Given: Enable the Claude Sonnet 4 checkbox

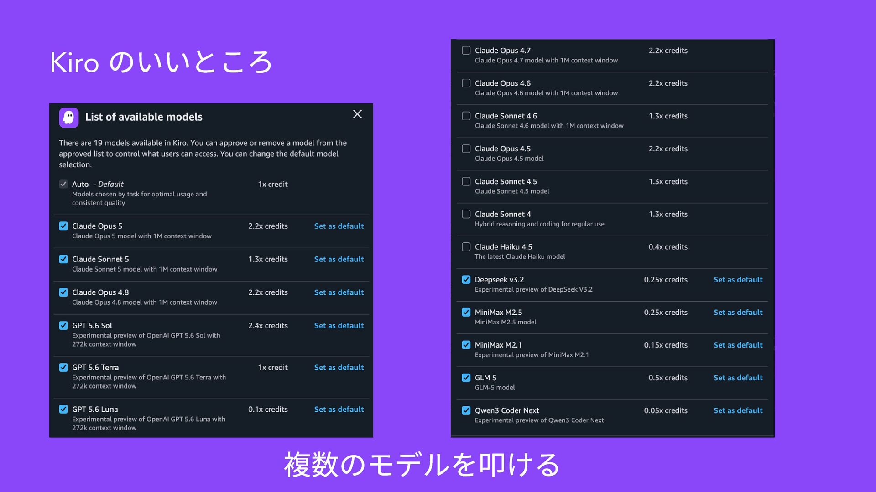Looking at the screenshot, I should (x=466, y=214).
